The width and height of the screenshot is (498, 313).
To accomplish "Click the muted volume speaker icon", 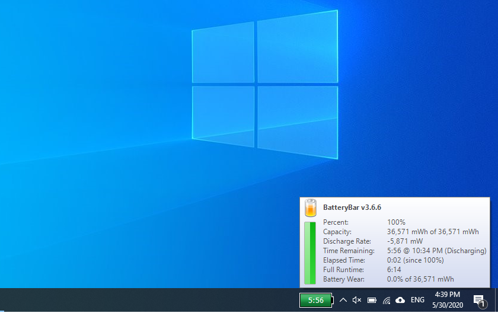I will (357, 300).
